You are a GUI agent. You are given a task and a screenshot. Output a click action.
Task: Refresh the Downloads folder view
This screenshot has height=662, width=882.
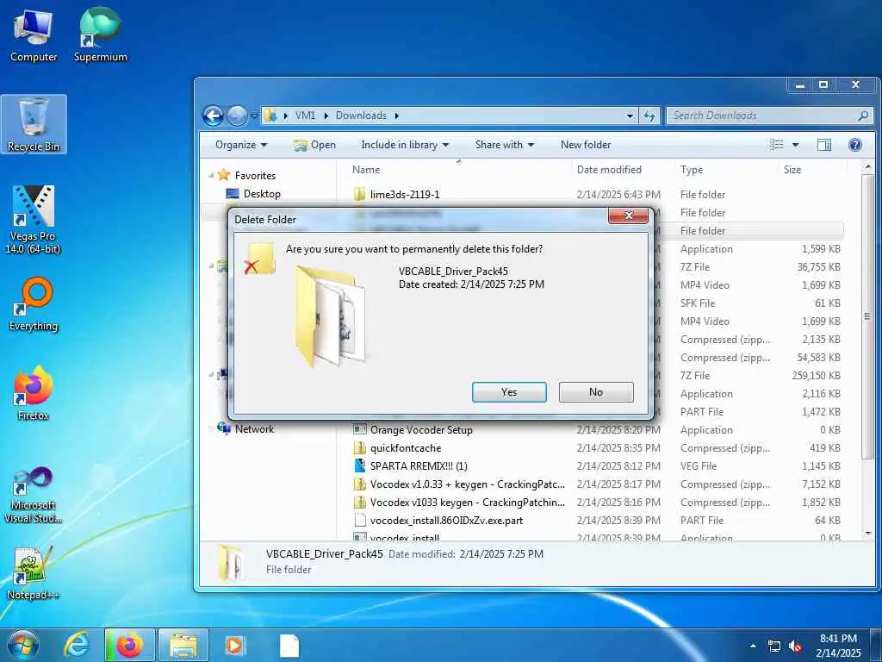(649, 116)
